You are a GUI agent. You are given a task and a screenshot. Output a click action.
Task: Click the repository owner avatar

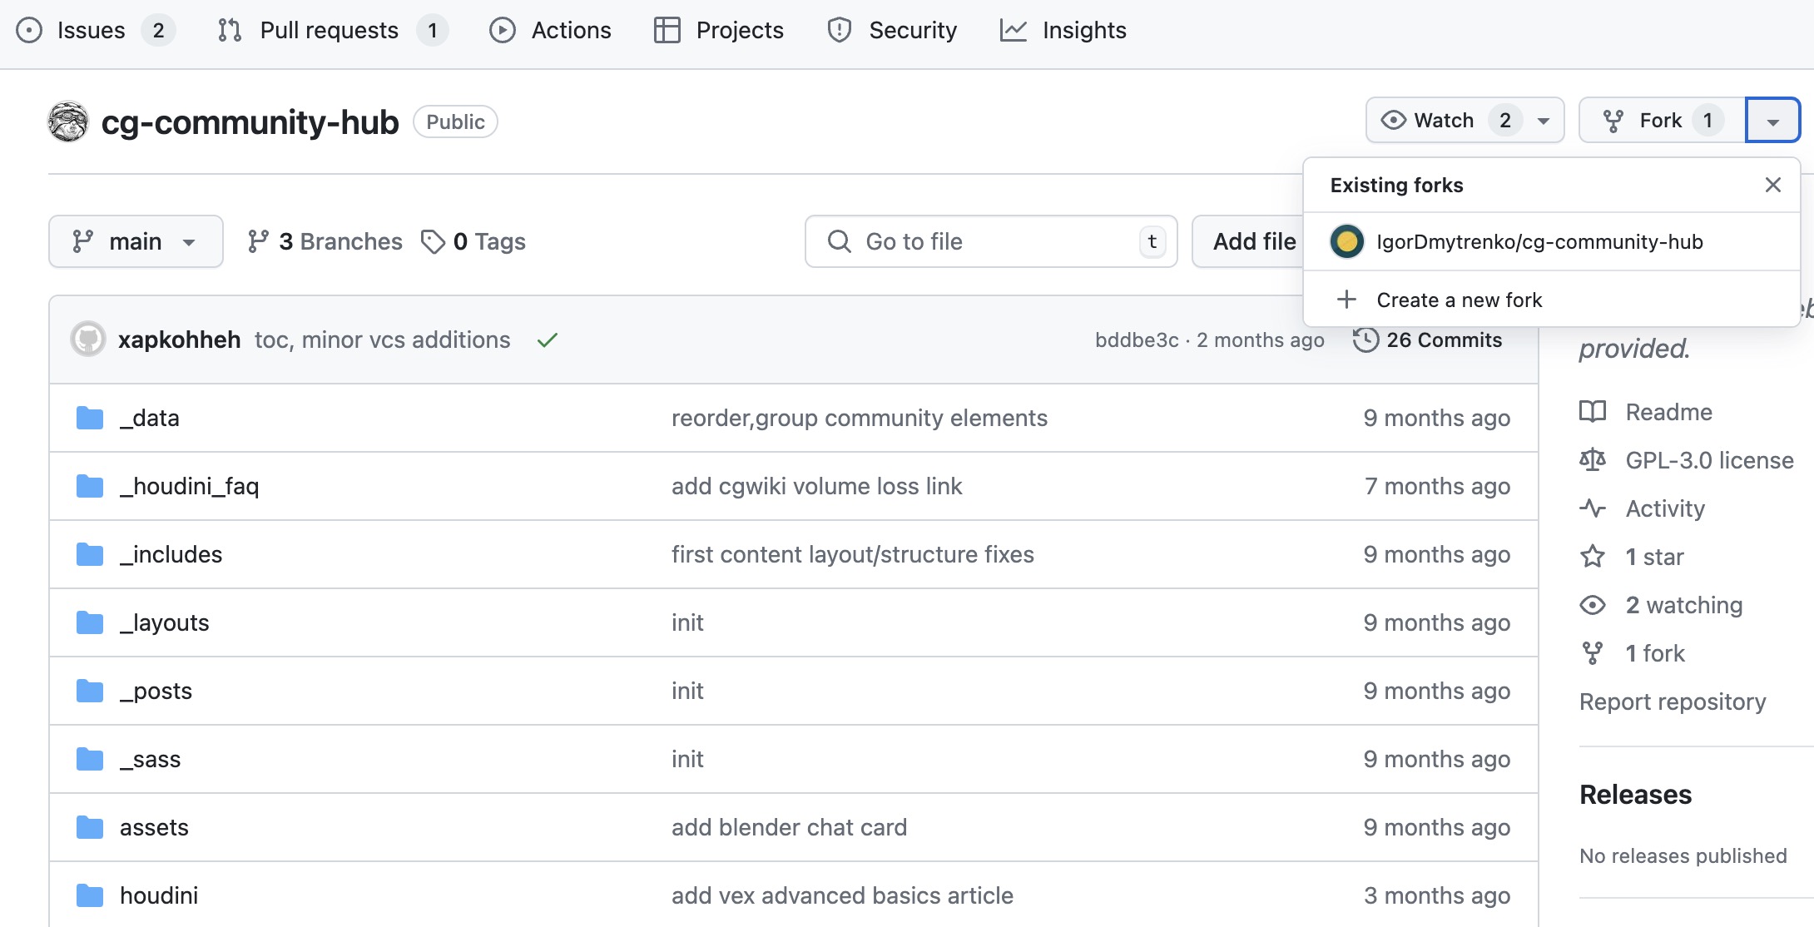[x=68, y=121]
